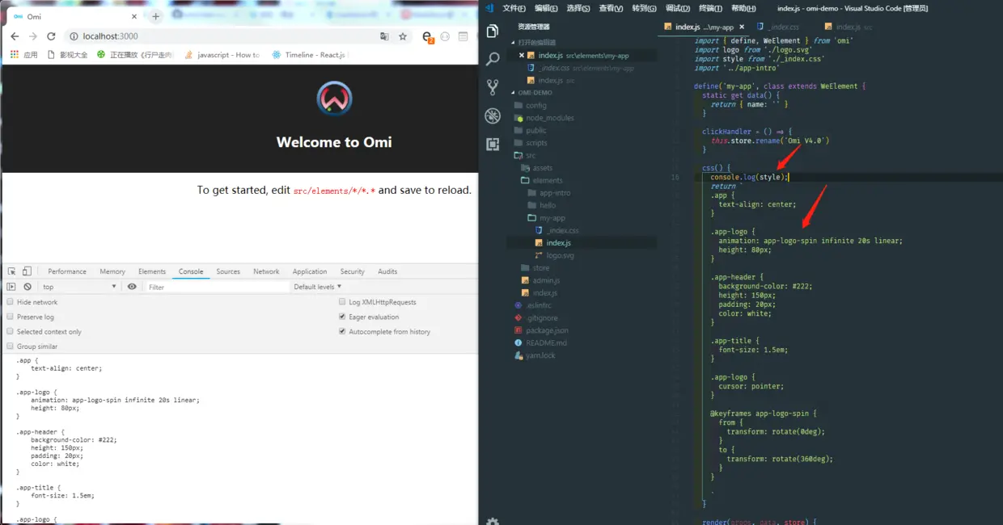
Task: Click the Chrome forward arrow
Action: pyautogui.click(x=33, y=36)
